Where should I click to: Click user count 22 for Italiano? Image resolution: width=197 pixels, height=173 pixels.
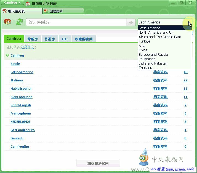(185, 80)
